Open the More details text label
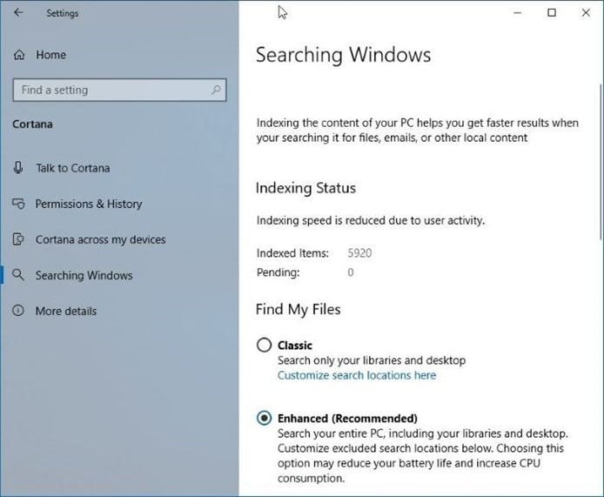Screen dimensions: 604x497 66,311
